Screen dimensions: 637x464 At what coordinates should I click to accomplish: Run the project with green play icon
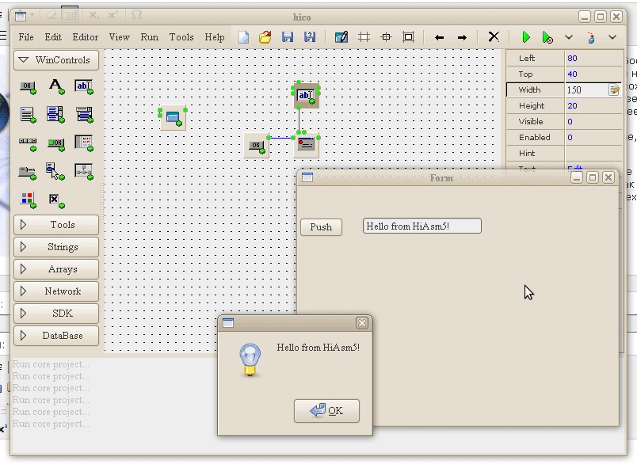(525, 37)
